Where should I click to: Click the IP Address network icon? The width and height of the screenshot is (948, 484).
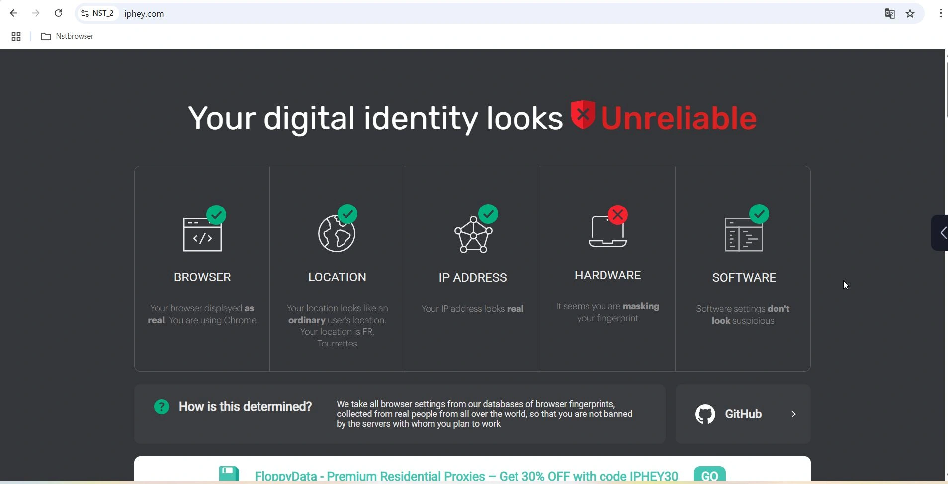click(474, 235)
